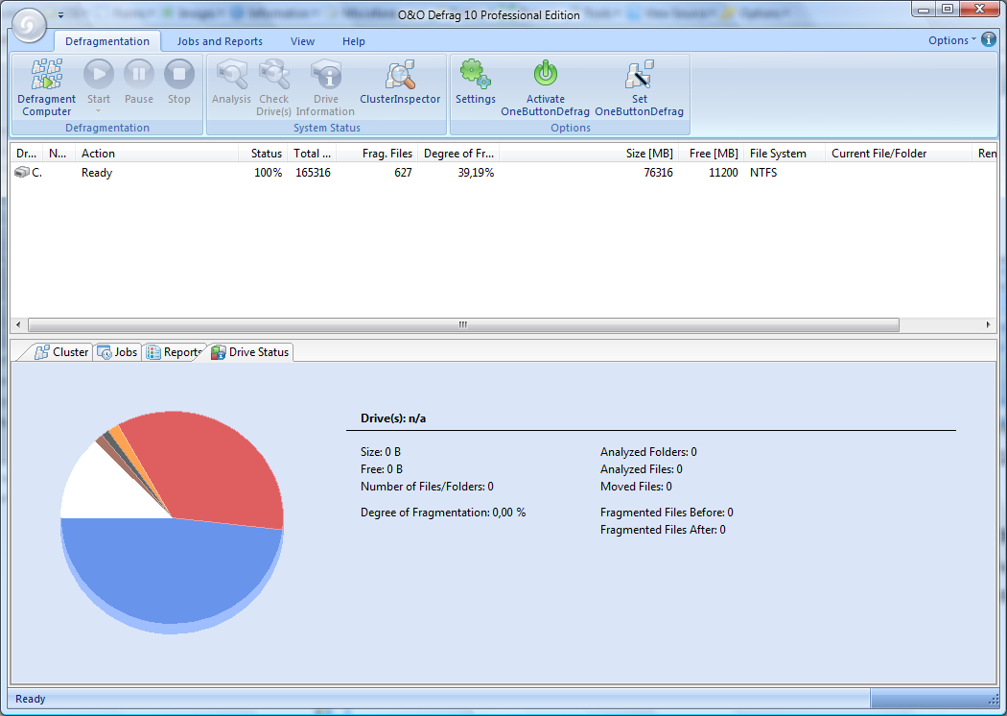Click the blue information icon
1007x716 pixels.
(989, 40)
